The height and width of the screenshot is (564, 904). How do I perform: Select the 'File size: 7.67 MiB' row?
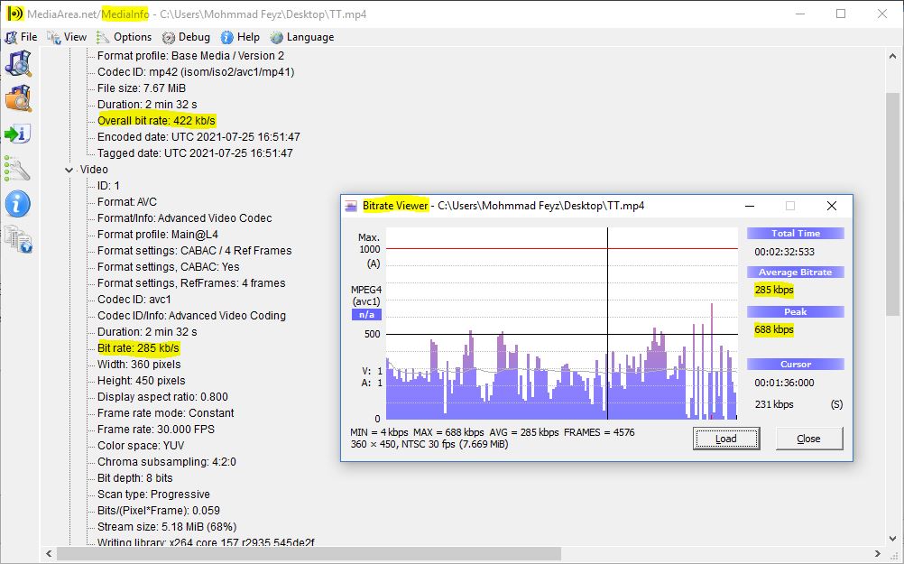(x=142, y=88)
